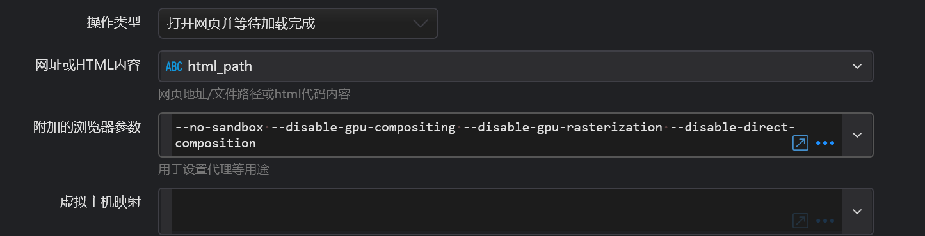This screenshot has height=236, width=925.
Task: Expand the chevron at right of html_path field
Action: click(857, 66)
